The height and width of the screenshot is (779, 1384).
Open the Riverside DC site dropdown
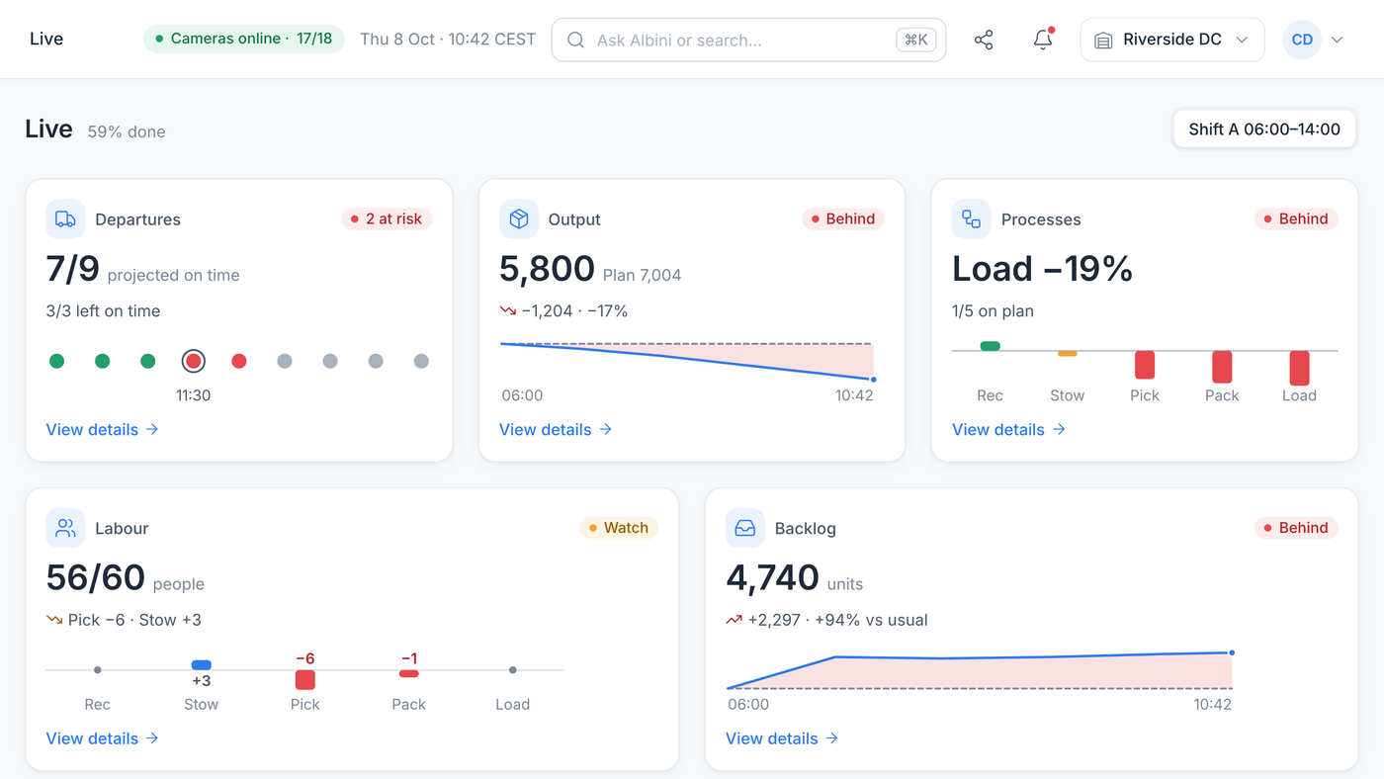(x=1172, y=40)
